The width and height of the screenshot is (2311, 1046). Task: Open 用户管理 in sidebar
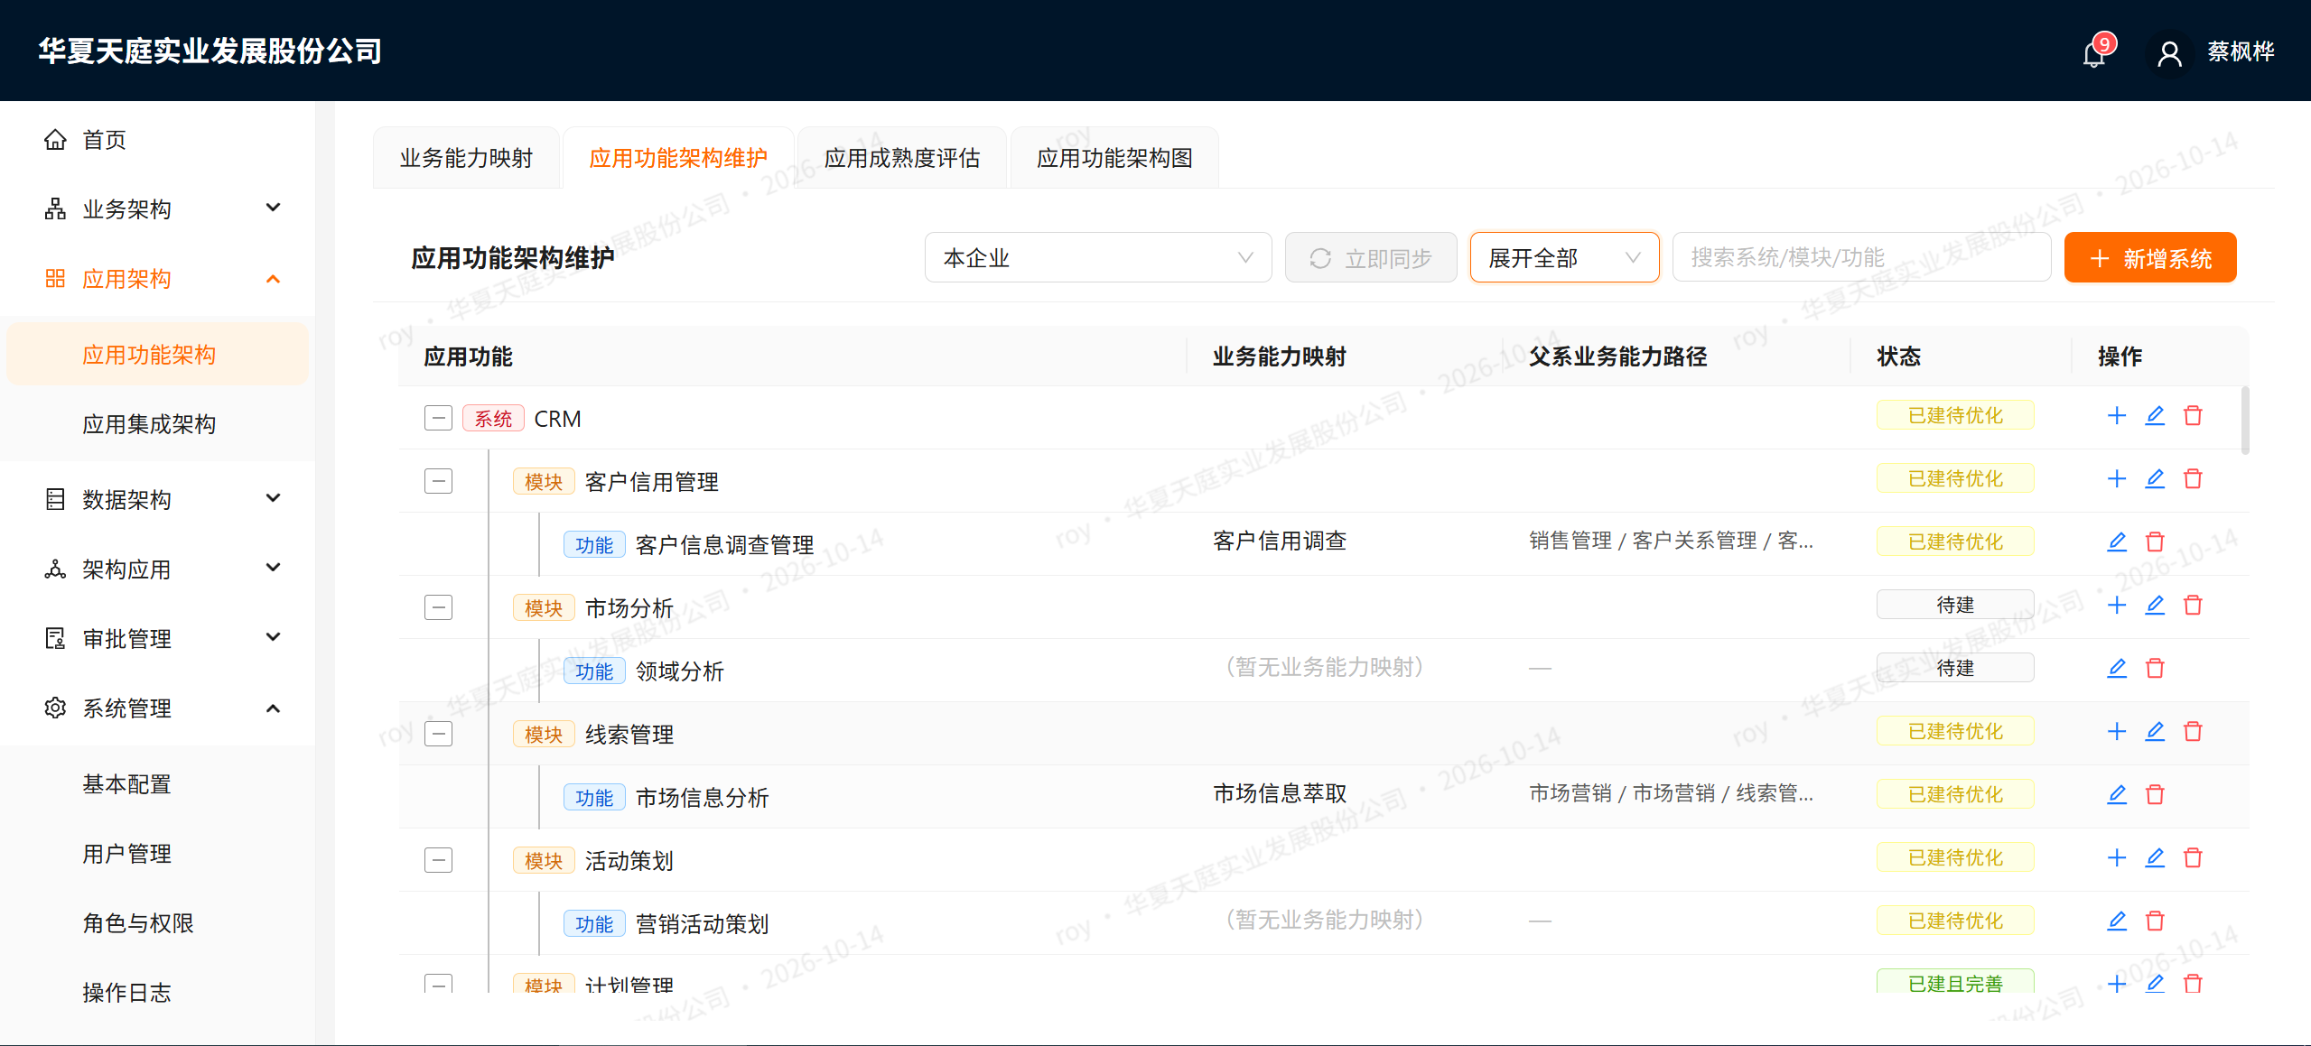(x=157, y=854)
